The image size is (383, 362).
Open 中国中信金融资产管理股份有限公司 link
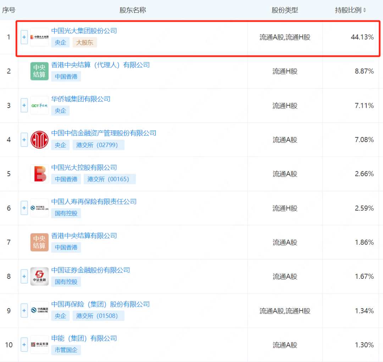104,133
